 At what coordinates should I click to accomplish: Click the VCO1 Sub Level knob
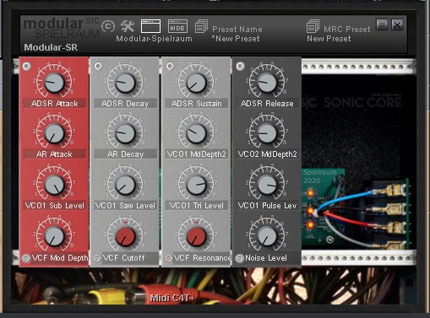[x=54, y=185]
